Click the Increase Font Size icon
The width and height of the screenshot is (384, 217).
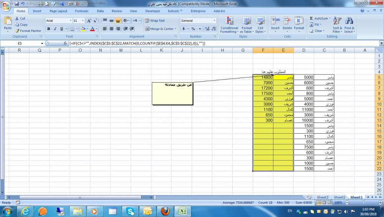point(89,21)
